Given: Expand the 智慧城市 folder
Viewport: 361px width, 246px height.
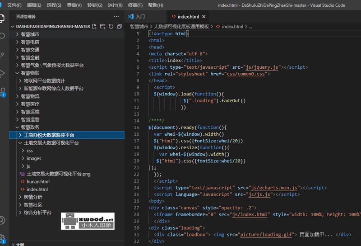Looking at the screenshot, I should coord(67,34).
